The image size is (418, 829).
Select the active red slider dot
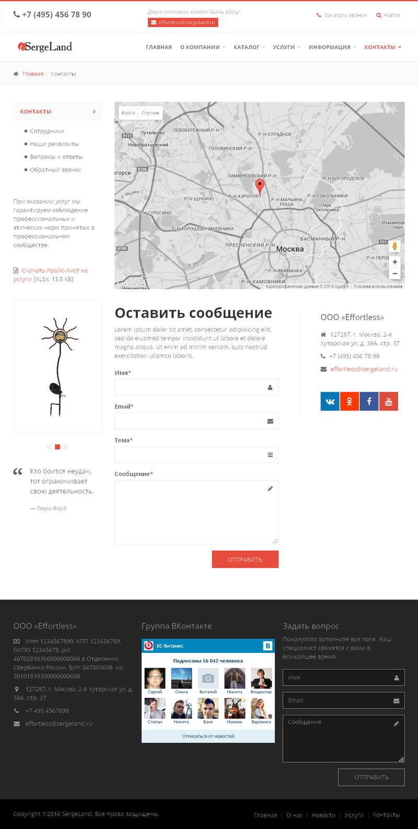(57, 447)
